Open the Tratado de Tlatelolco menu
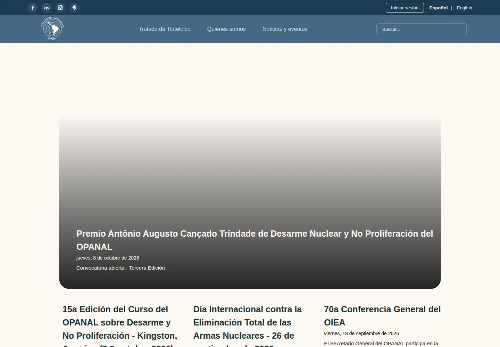This screenshot has width=500, height=347. pos(165,29)
